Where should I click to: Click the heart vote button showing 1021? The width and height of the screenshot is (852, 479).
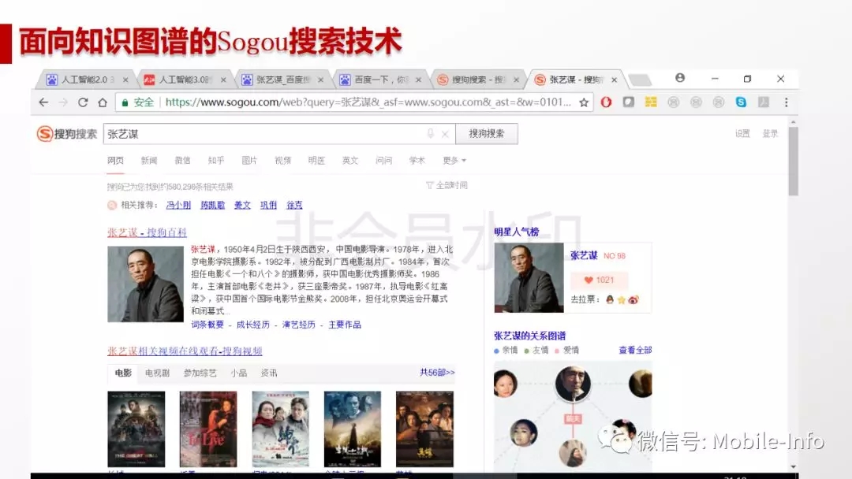pos(599,280)
